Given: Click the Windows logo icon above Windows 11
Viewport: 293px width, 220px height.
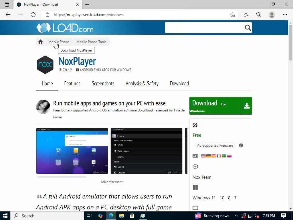Looking at the screenshot, I should click(x=195, y=187).
